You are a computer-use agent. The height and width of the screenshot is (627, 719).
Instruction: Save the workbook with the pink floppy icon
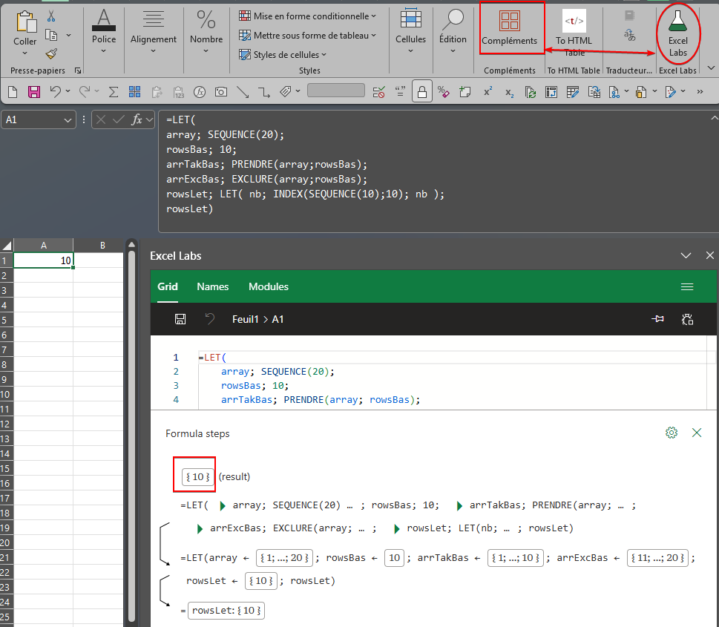tap(34, 92)
